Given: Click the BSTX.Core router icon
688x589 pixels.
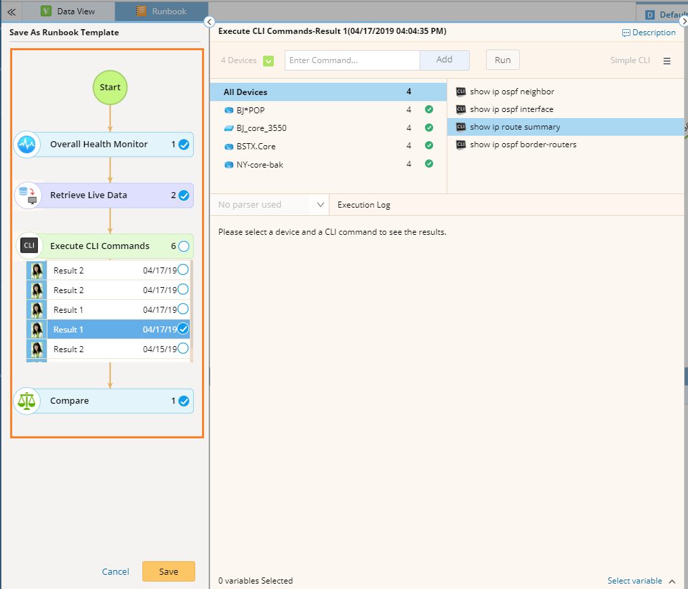Looking at the screenshot, I should pos(228,147).
